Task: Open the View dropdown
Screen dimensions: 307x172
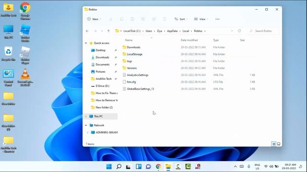Action: 201,19
